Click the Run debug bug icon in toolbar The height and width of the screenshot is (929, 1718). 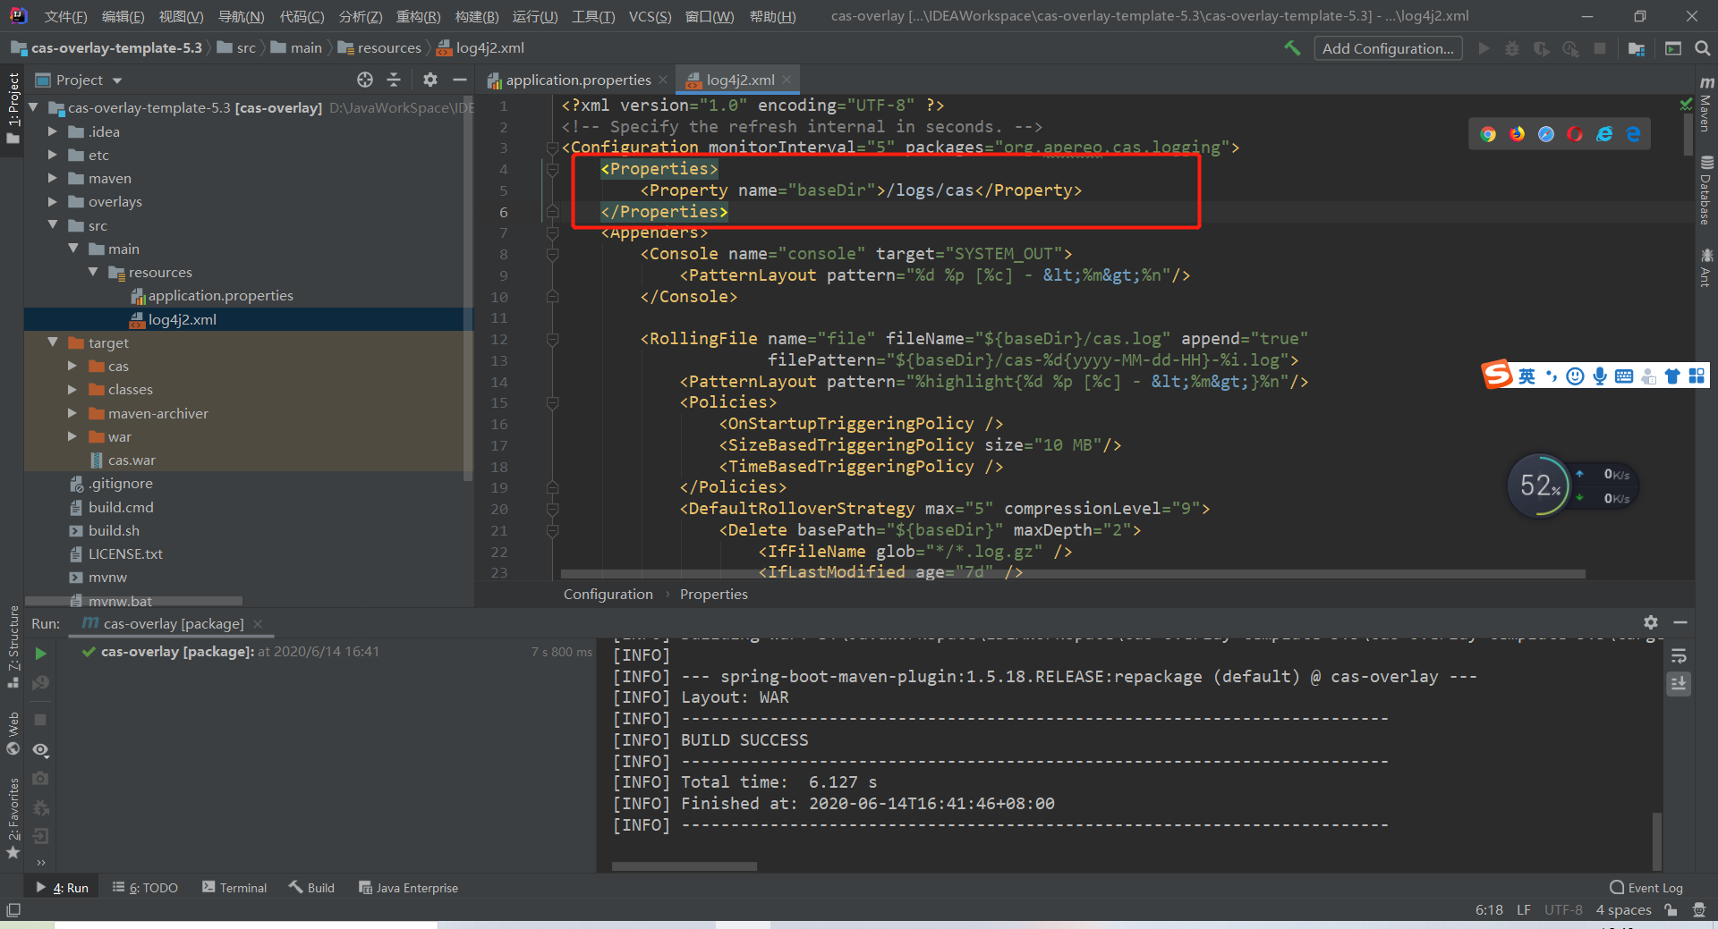point(1512,48)
